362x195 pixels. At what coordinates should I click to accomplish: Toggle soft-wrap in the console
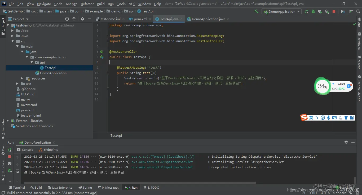(x=17, y=171)
